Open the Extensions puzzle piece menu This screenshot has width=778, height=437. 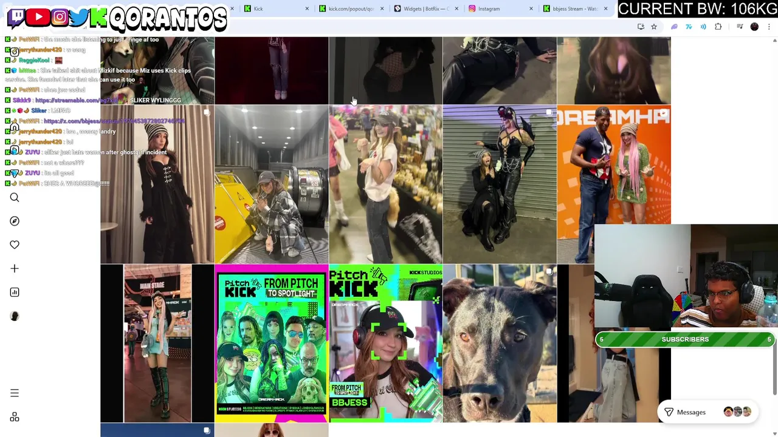click(x=718, y=27)
